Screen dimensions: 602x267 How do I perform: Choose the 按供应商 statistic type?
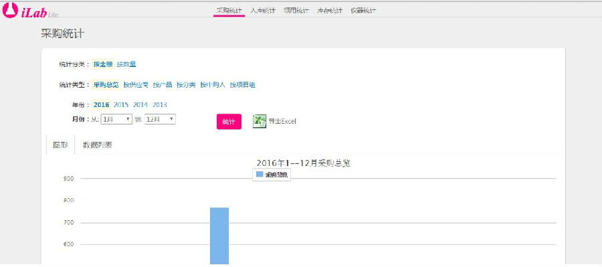pos(136,85)
